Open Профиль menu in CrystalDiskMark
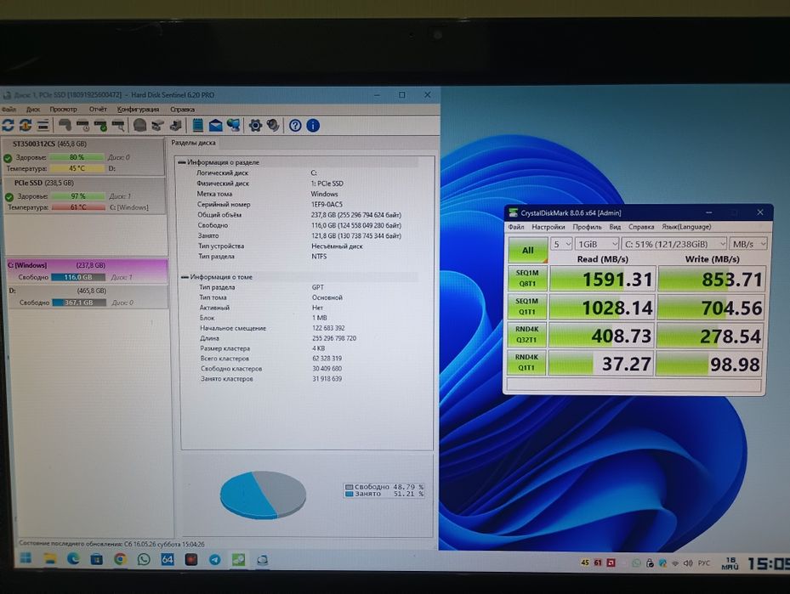This screenshot has width=790, height=594. tap(587, 227)
